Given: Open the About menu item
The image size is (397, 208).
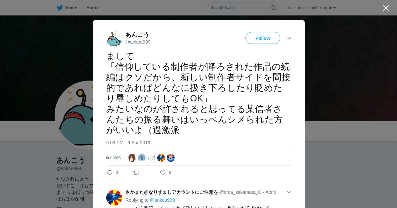Looking at the screenshot, I should click(93, 8).
